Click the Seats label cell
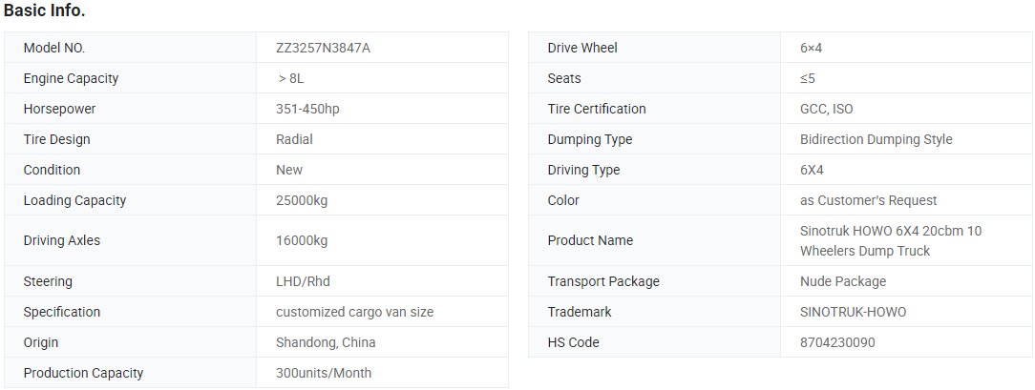Screen dimensions: 1035x390 click(x=654, y=78)
